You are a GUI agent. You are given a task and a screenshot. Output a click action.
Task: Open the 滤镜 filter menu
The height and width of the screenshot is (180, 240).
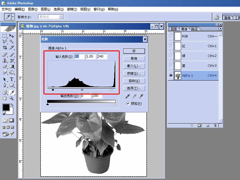[71, 9]
